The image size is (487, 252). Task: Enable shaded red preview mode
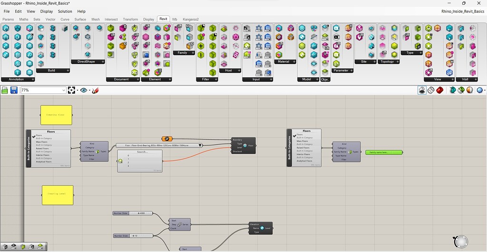(x=439, y=90)
